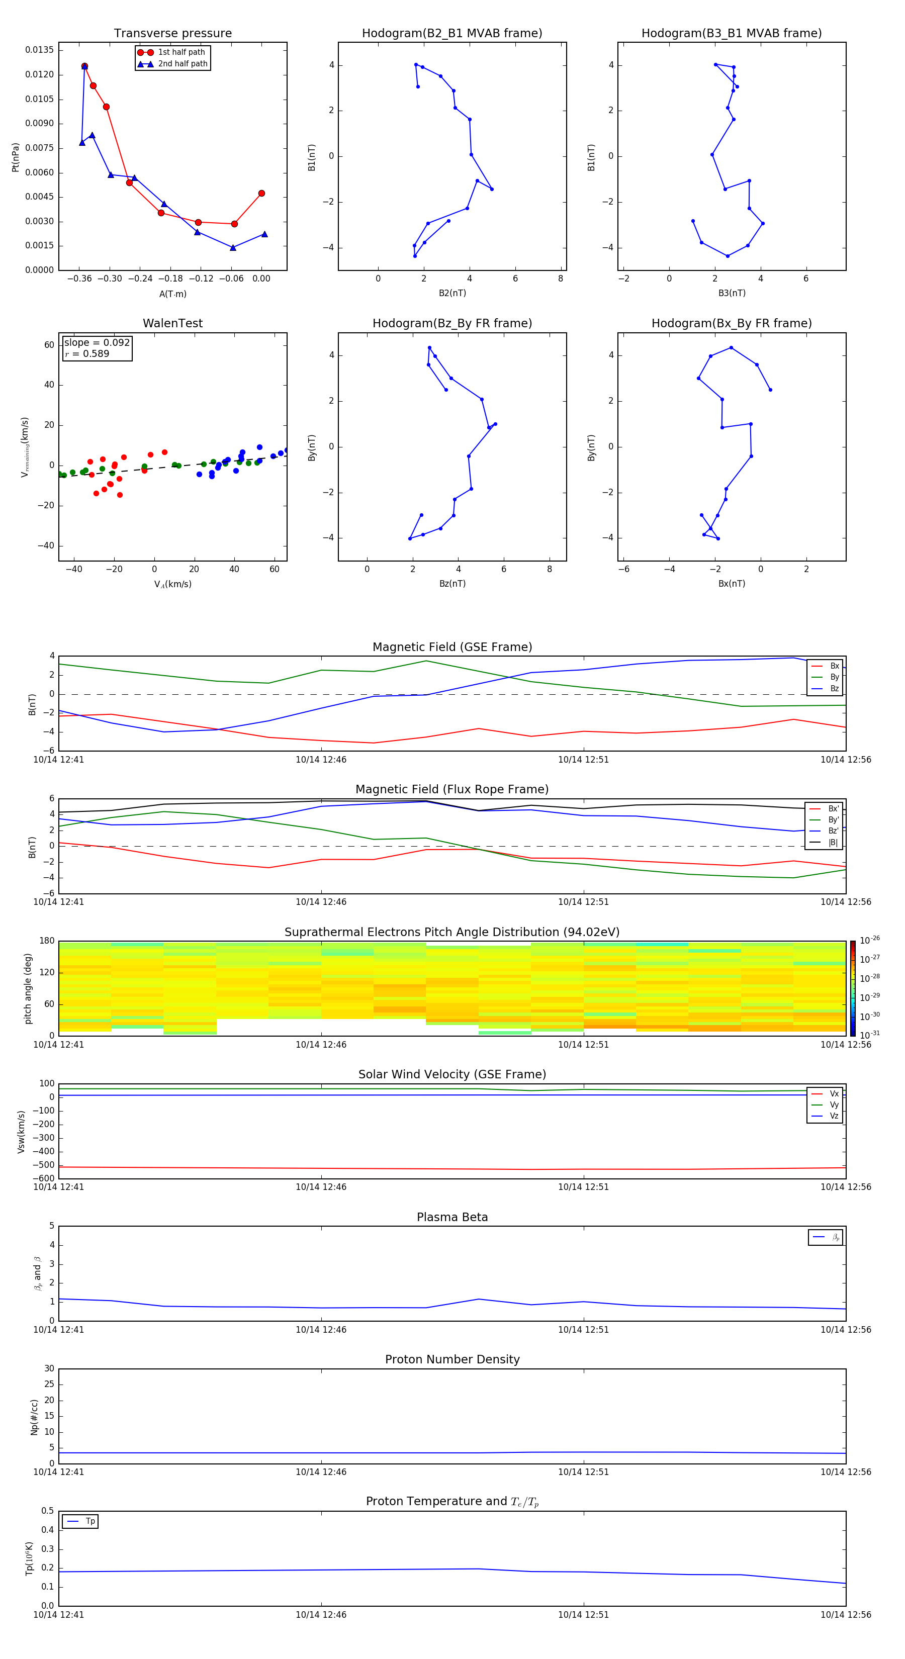Click '0.0135' tick on transverse pressure axis
This screenshot has width=905, height=1659.
click(x=39, y=50)
